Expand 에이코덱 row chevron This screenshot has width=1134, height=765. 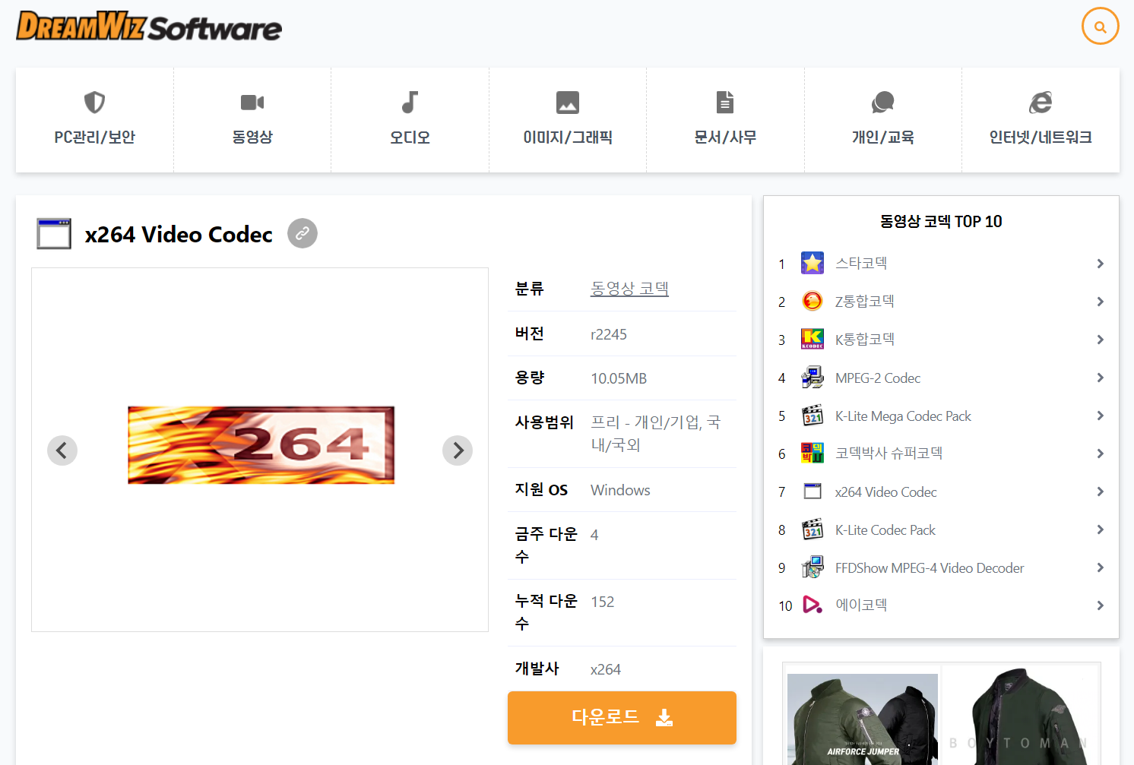point(1100,605)
